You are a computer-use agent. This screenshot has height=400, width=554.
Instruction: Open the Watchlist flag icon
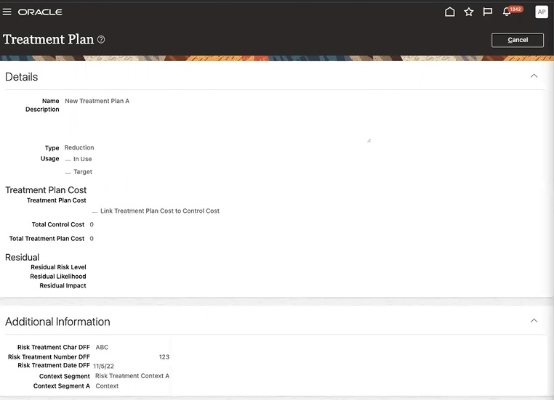[x=488, y=12]
